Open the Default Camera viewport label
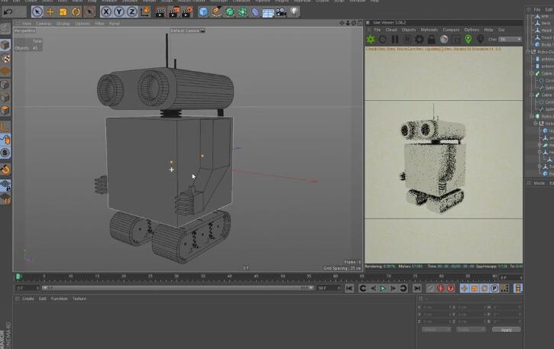This screenshot has height=349, width=554. click(x=188, y=31)
